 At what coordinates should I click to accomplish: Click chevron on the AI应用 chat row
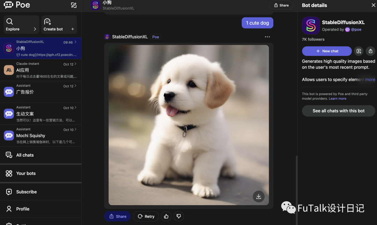(x=75, y=64)
